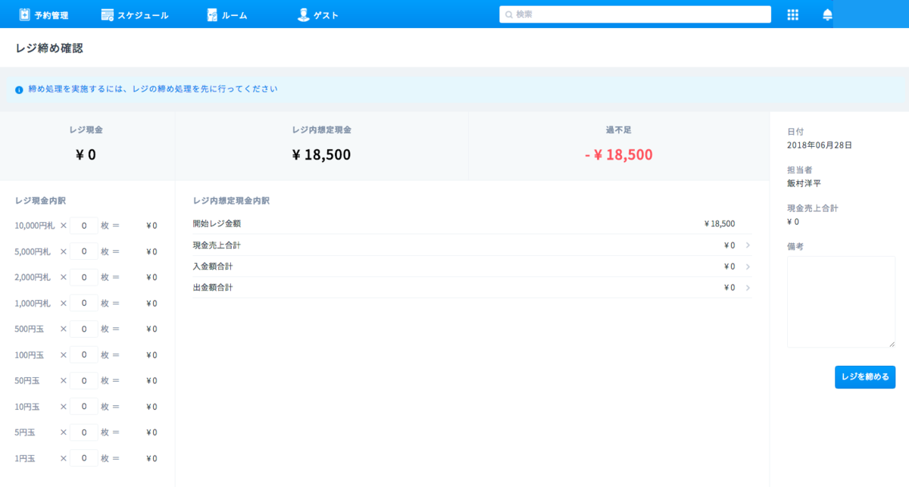Expand the 出金額合計 row chevron

pyautogui.click(x=748, y=288)
